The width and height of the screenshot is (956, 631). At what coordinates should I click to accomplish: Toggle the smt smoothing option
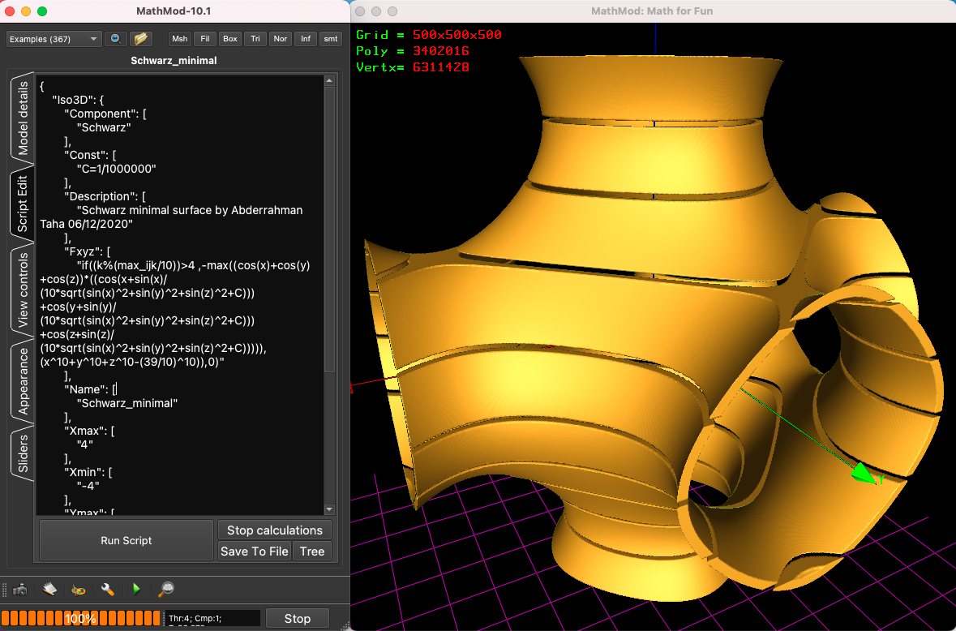(330, 38)
